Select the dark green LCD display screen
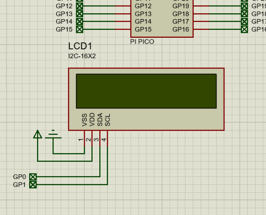Image resolution: width=266 pixels, height=215 pixels. coord(146,91)
